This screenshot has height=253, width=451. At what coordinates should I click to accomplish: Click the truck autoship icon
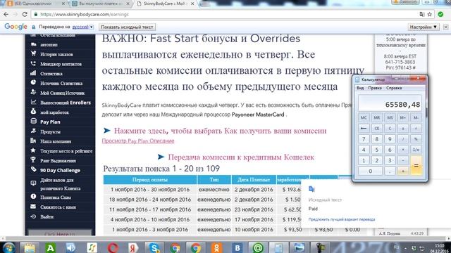[x=33, y=44]
